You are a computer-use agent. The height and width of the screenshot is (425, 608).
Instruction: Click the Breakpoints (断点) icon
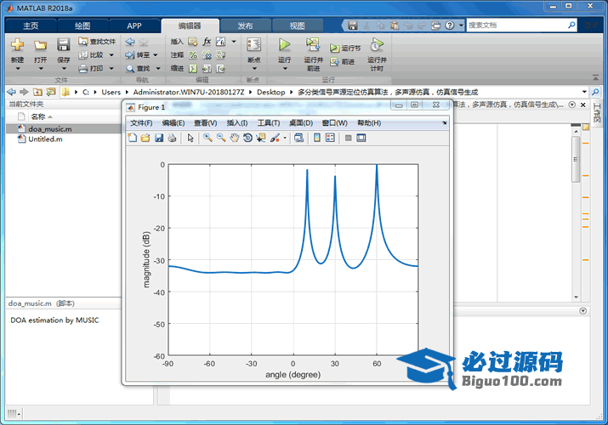coord(253,45)
